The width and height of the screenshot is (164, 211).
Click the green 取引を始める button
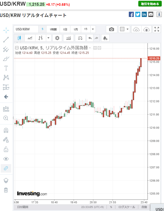(148, 4)
